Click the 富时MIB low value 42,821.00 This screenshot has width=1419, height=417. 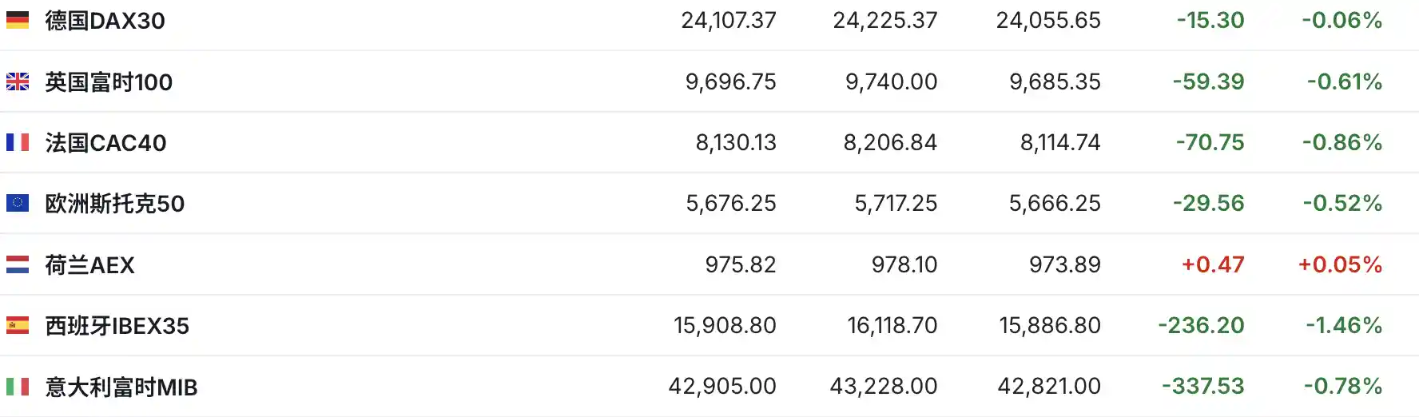(x=1048, y=387)
